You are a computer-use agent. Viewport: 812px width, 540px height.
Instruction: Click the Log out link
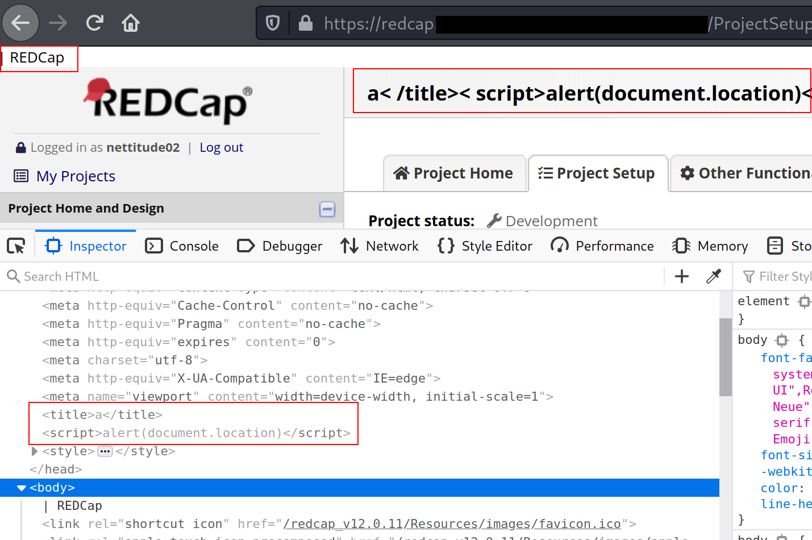tap(221, 148)
